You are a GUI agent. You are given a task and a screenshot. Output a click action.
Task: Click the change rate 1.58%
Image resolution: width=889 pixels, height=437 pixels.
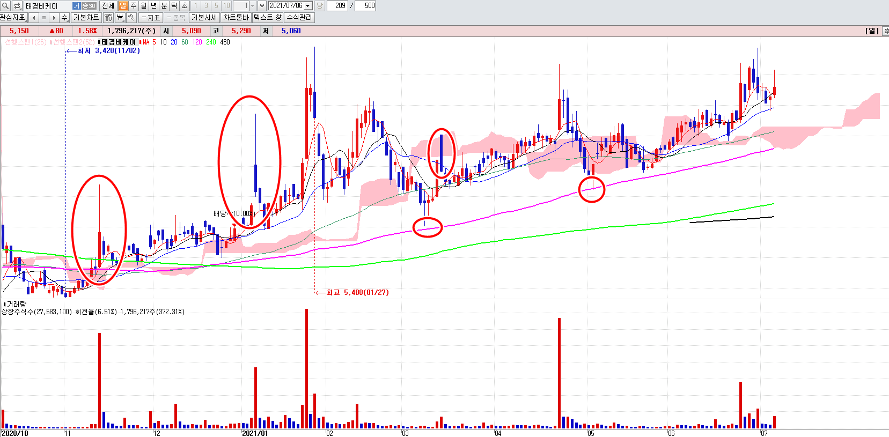coord(87,31)
